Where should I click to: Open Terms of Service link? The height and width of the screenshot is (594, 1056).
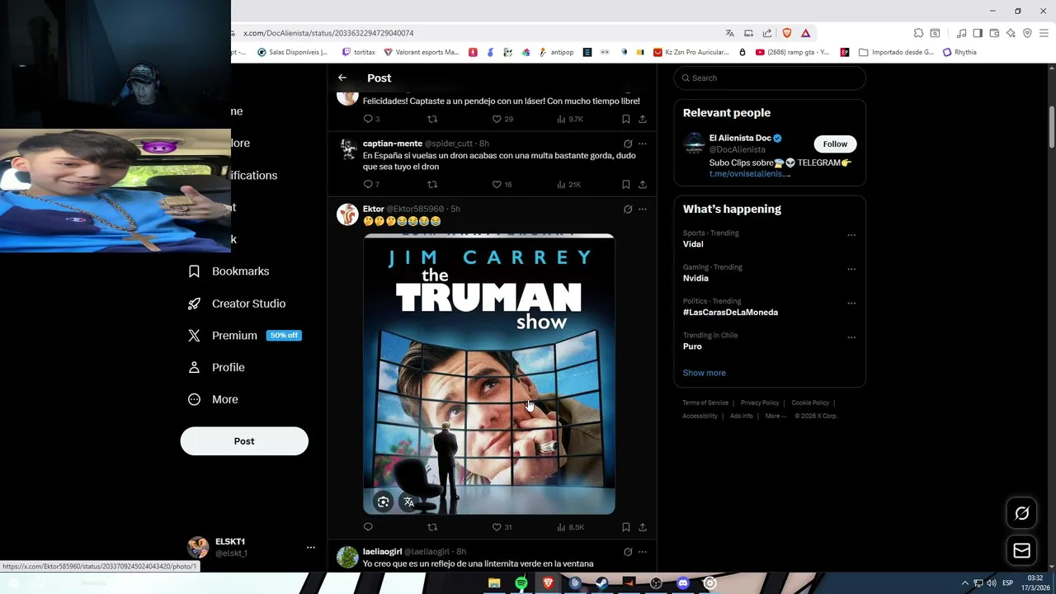pyautogui.click(x=705, y=403)
